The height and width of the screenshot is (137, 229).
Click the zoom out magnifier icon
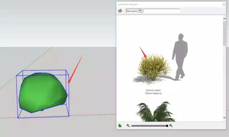coord(128,126)
